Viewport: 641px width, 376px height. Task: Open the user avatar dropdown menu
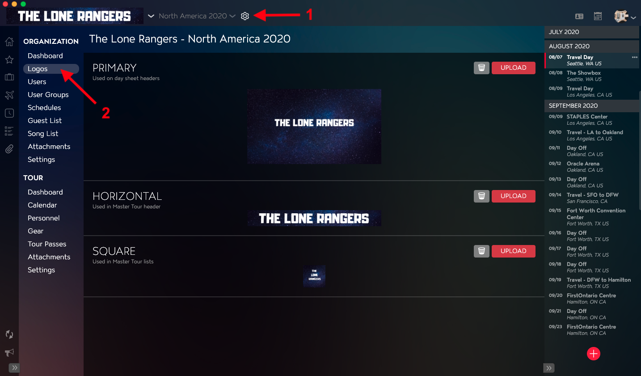625,17
